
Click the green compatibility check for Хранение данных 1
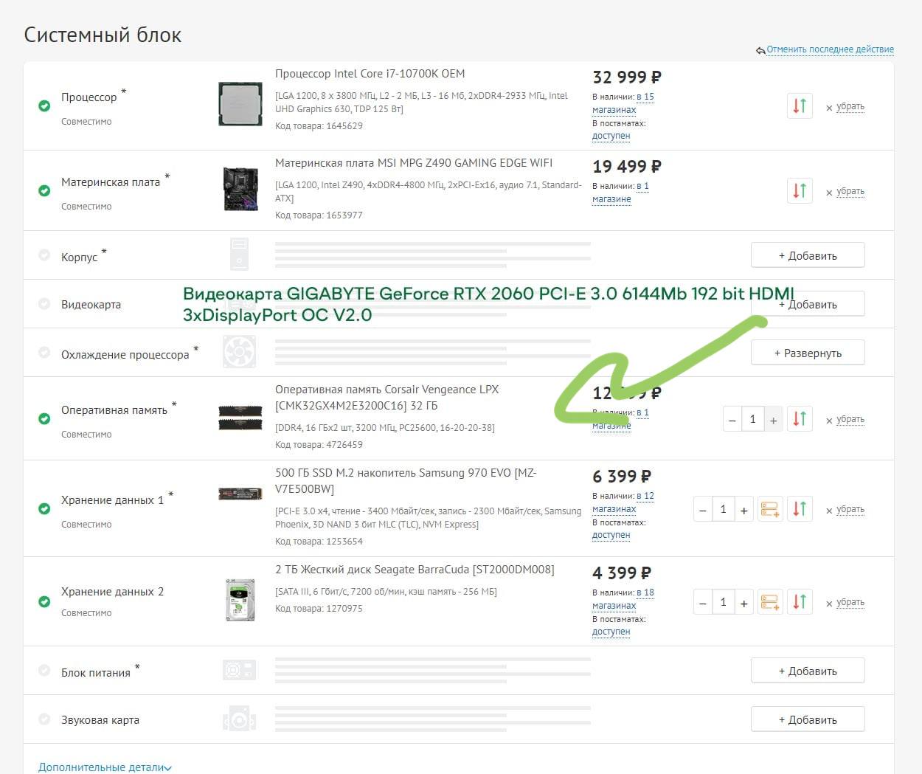[x=44, y=508]
